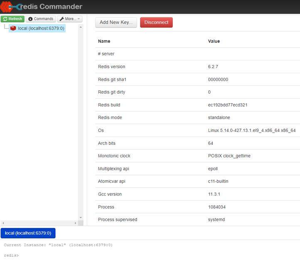Click tree panel scroll right arrow
Image resolution: width=300 pixels, height=260 pixels.
coord(75,223)
